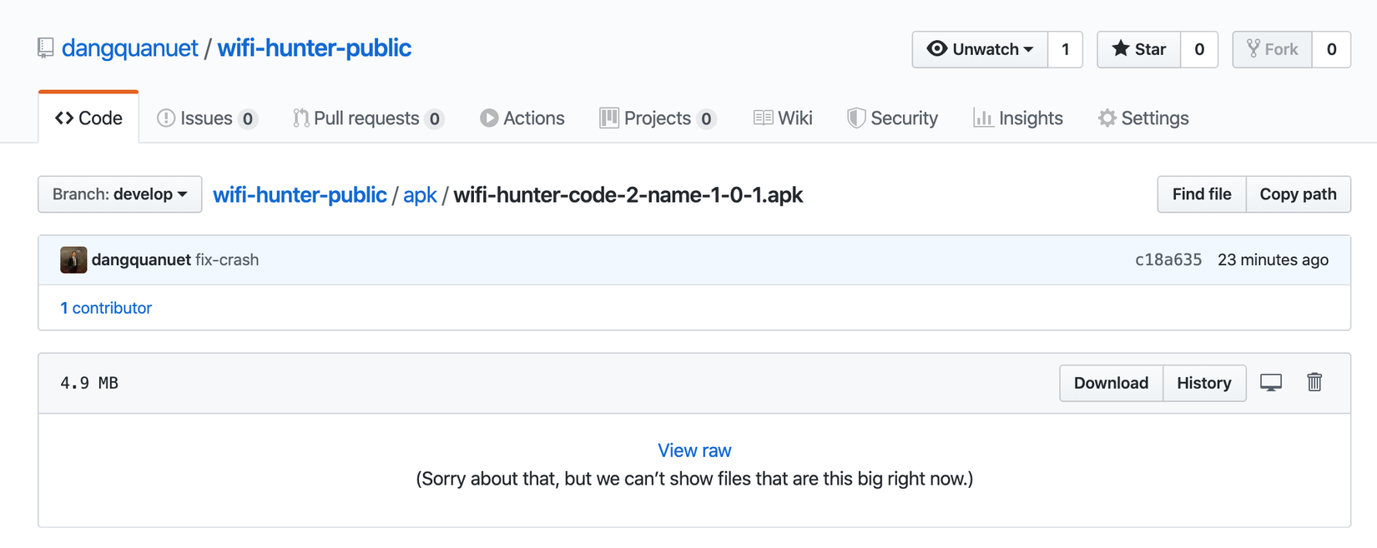This screenshot has width=1377, height=548.
Task: Open the Unwatch notifications dropdown
Action: [x=980, y=49]
